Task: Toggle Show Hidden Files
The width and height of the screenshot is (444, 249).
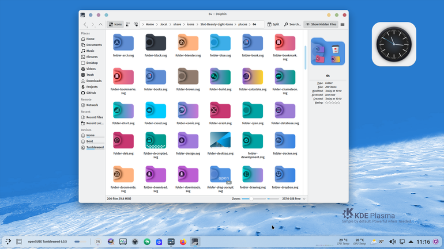Action: (x=321, y=25)
